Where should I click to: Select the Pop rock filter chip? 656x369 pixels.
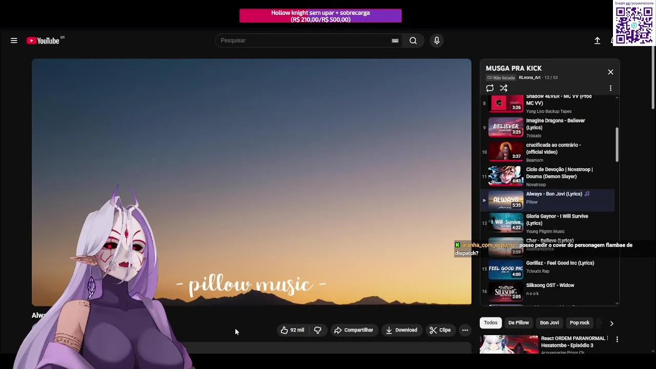tap(580, 323)
